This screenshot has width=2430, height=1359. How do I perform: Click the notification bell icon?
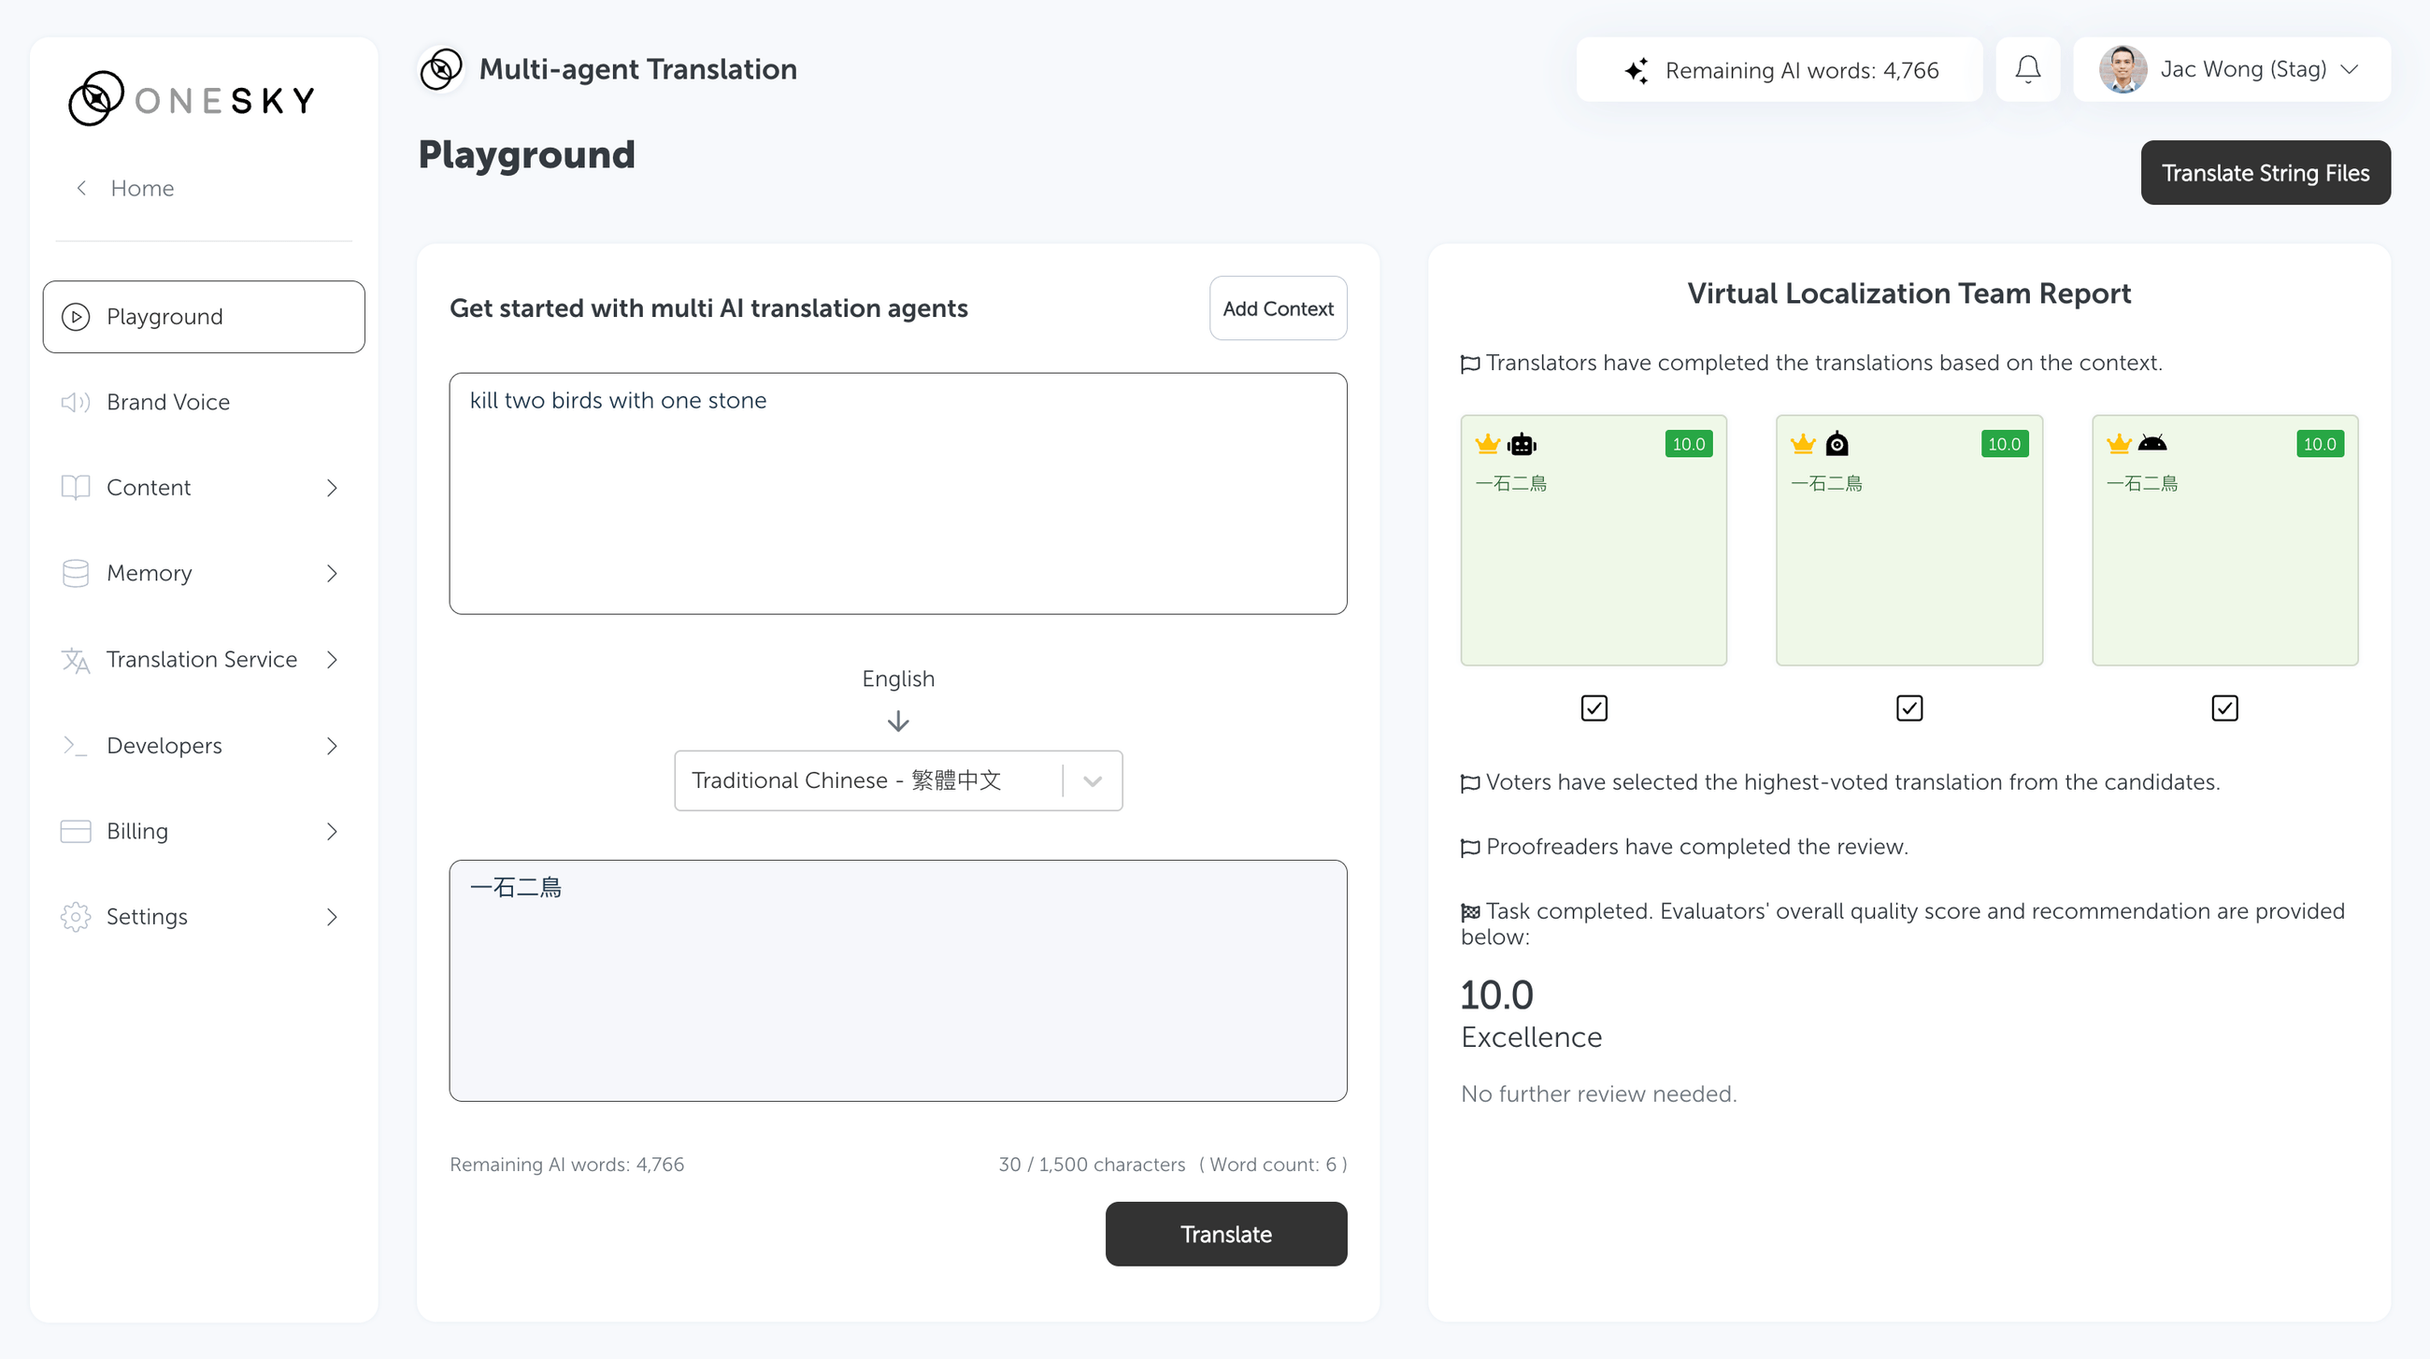(x=2027, y=70)
